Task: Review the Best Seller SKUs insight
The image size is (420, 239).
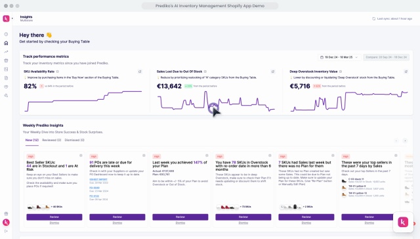Action: (54, 217)
